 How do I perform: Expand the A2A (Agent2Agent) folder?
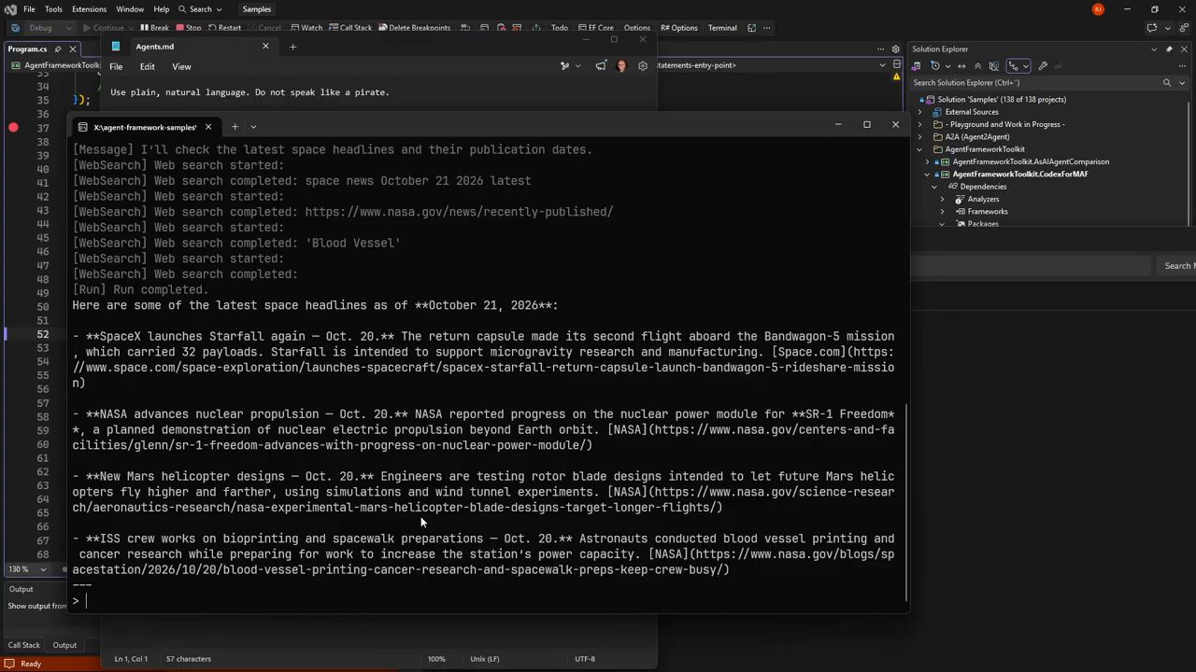click(919, 137)
